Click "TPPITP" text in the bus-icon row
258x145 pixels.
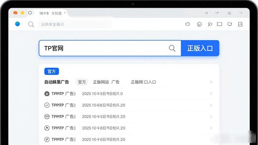58,116
